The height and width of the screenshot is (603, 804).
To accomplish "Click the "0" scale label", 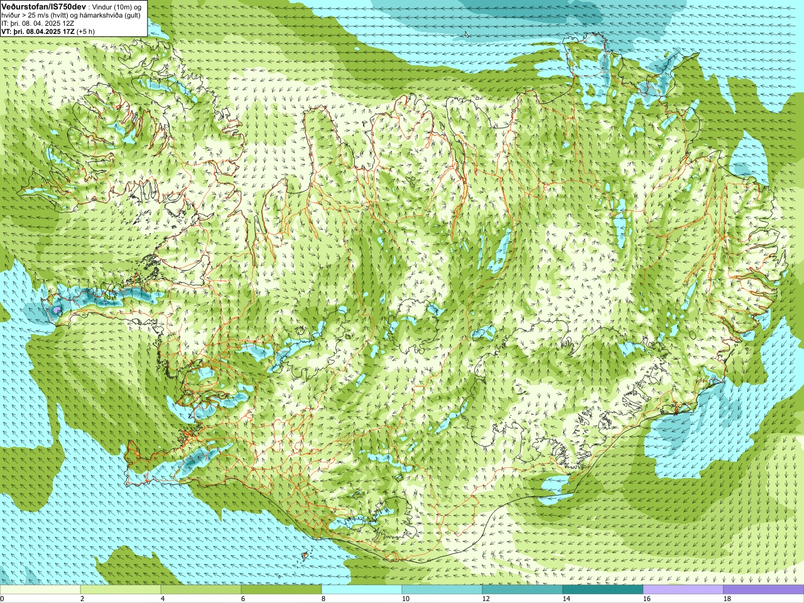I will [x=3, y=599].
